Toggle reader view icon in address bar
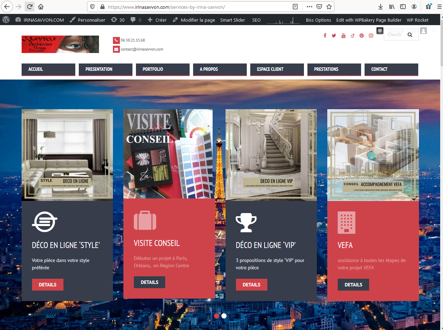The image size is (443, 330). (295, 7)
